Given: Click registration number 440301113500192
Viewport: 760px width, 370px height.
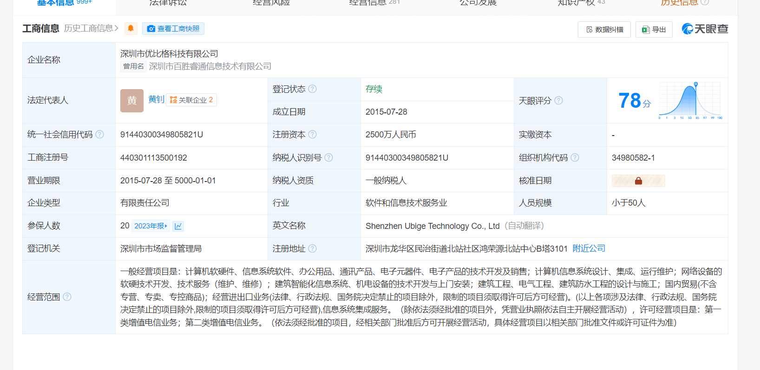Looking at the screenshot, I should click(x=154, y=158).
